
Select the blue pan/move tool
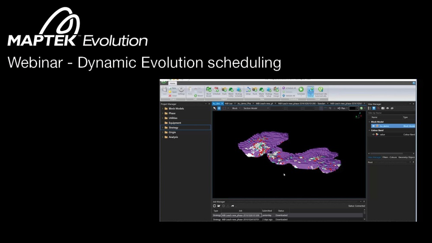pyautogui.click(x=219, y=109)
